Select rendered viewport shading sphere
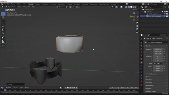This screenshot has height=95, width=169. pyautogui.click(x=135, y=7)
